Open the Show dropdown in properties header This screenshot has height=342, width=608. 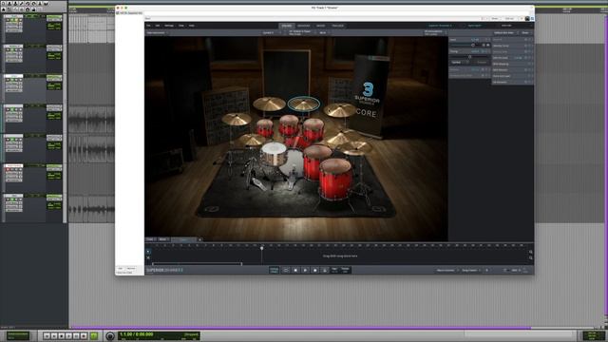(x=525, y=33)
